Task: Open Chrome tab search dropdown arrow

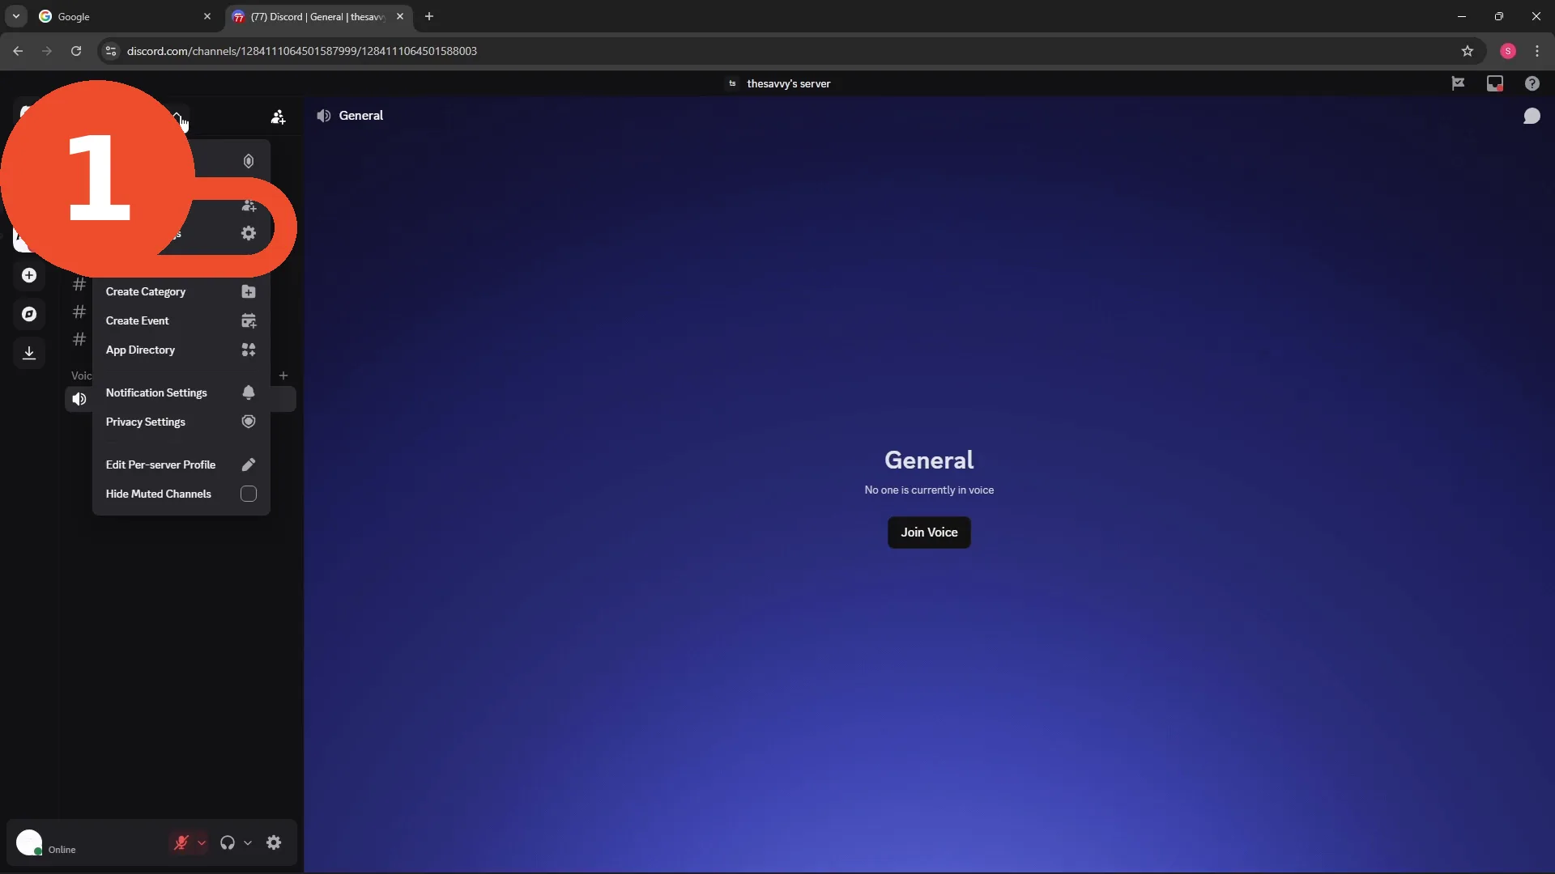Action: click(16, 16)
